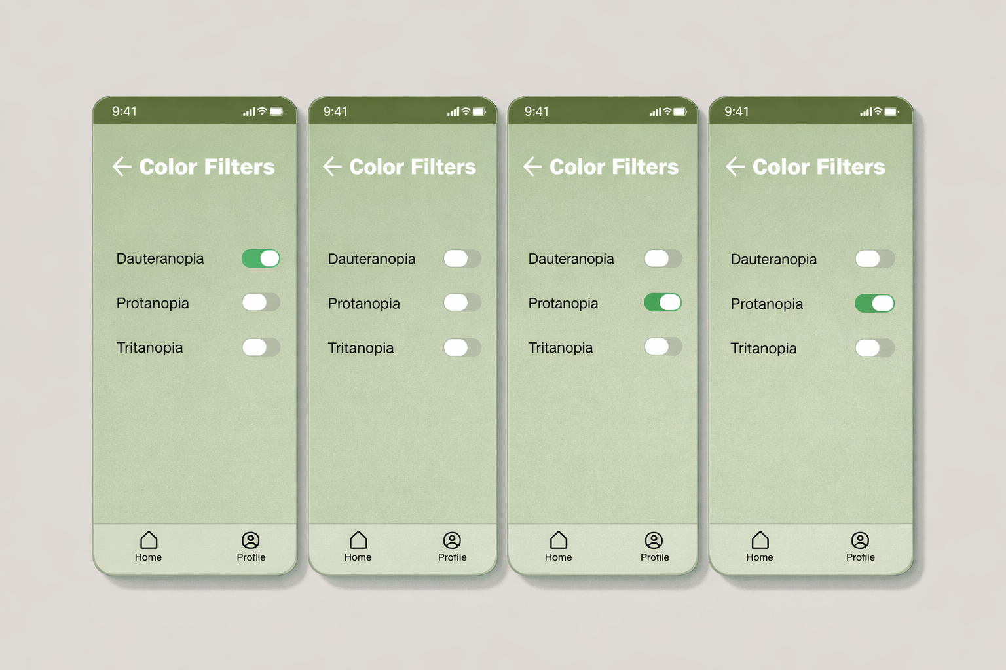Tap the back arrow in the second phone
The height and width of the screenshot is (670, 1006).
[332, 167]
